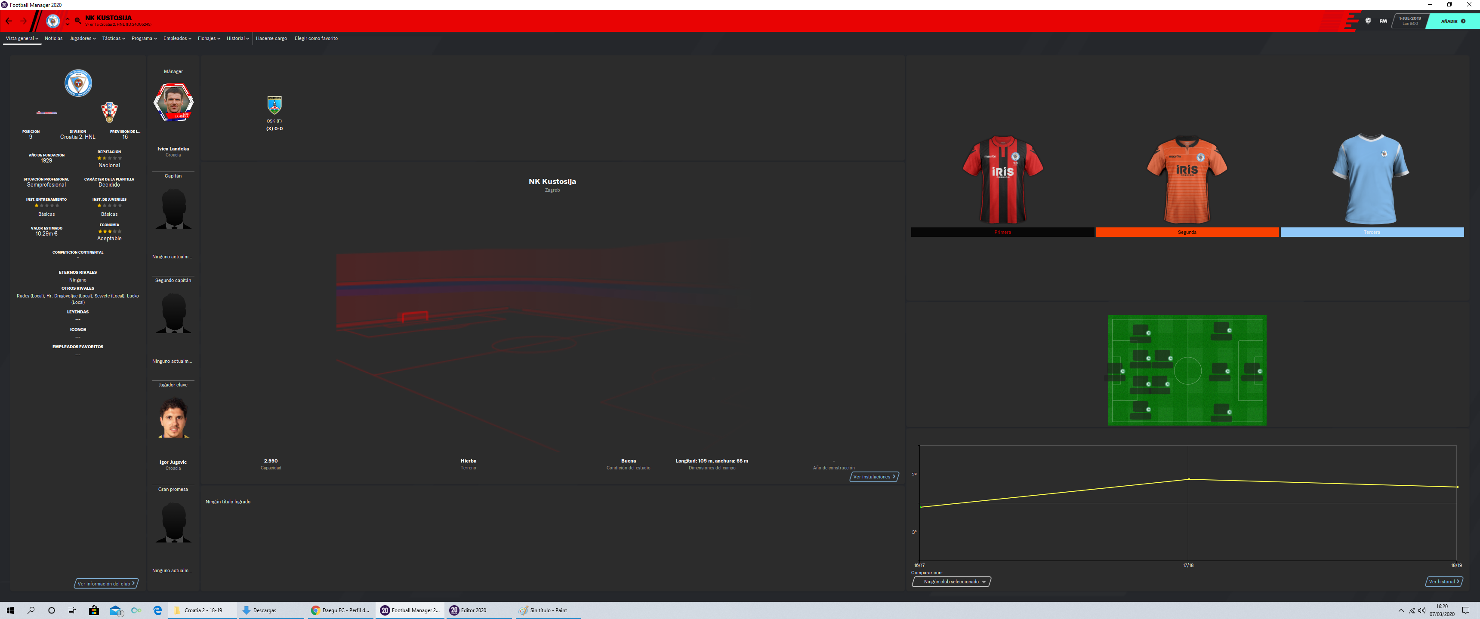This screenshot has height=619, width=1480.
Task: Click the 1929 founding year
Action: click(x=46, y=161)
